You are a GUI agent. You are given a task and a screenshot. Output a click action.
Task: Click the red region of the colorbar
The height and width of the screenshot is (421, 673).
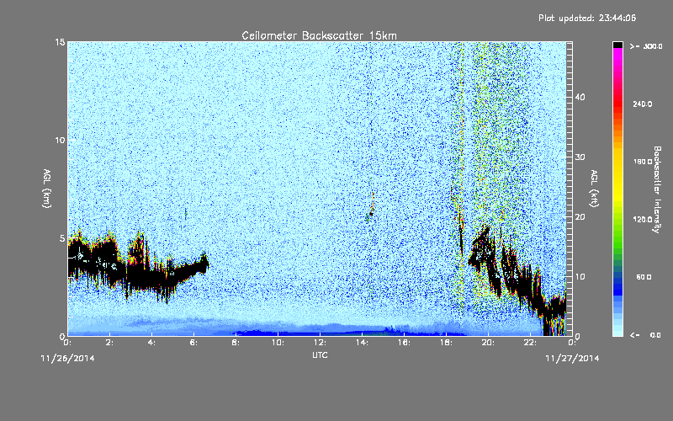[617, 103]
